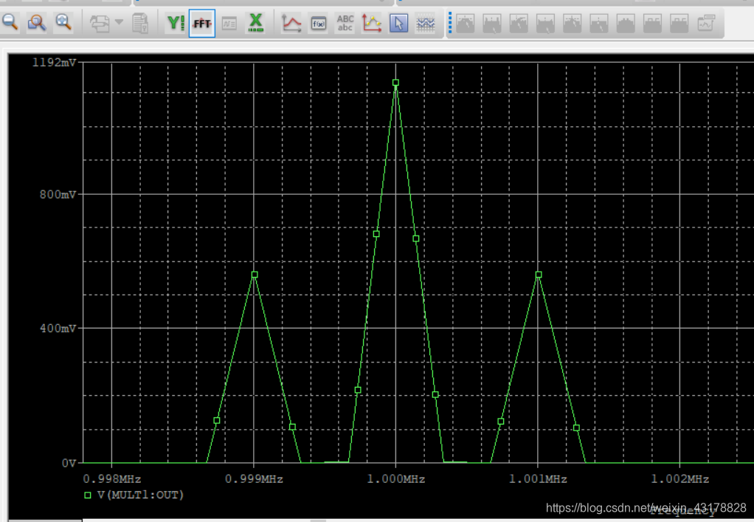Viewport: 754px width, 522px height.
Task: Click the Cursor Max icon
Action: 572,23
